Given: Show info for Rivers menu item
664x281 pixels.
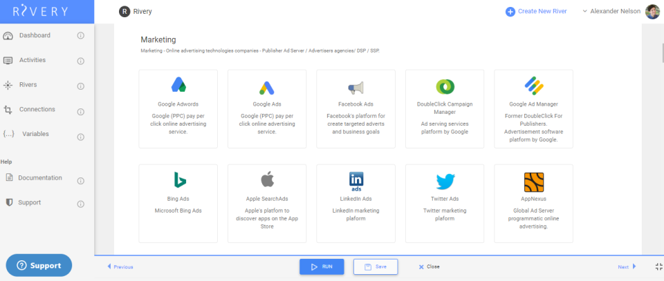Looking at the screenshot, I should tap(80, 86).
